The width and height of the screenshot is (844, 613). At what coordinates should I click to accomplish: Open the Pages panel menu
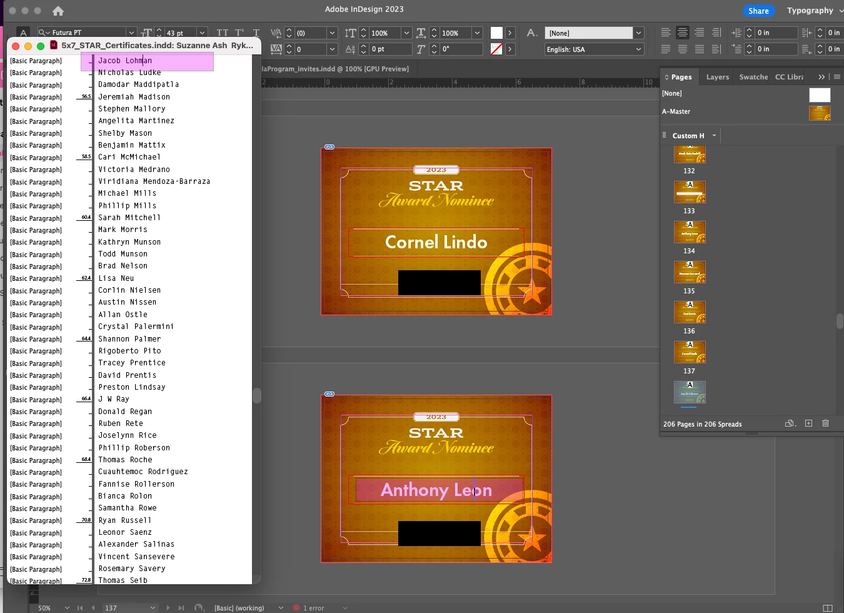(837, 77)
